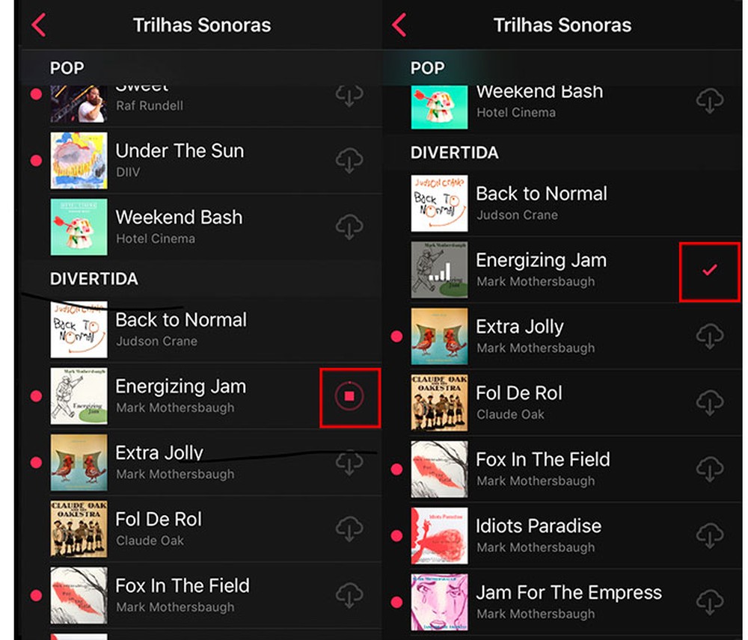Open the Under The Sun album thumbnail
The image size is (748, 640).
pos(79,161)
